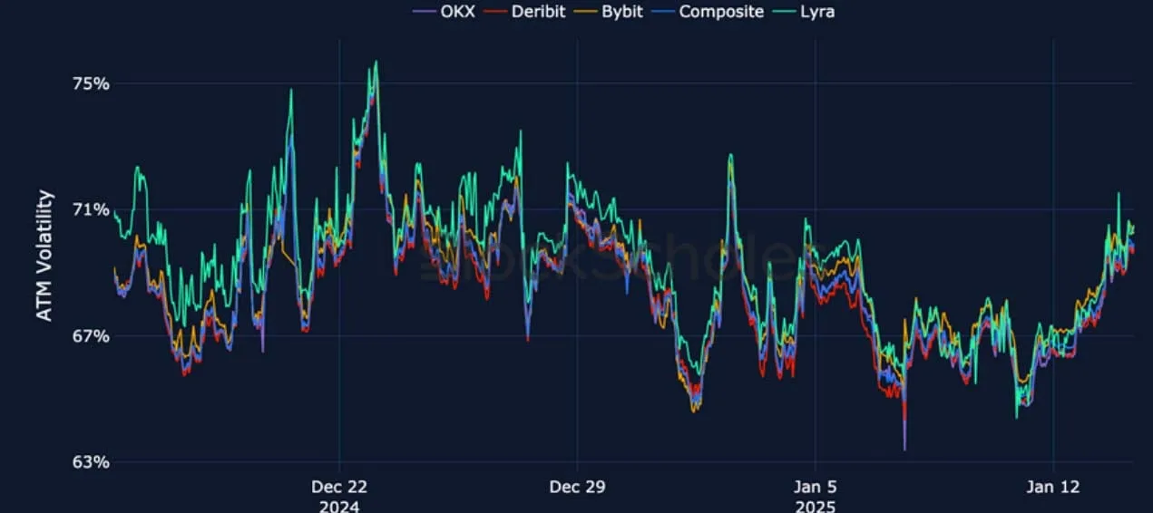Toggle the OKX series in legend
This screenshot has height=513, width=1153.
[x=444, y=12]
